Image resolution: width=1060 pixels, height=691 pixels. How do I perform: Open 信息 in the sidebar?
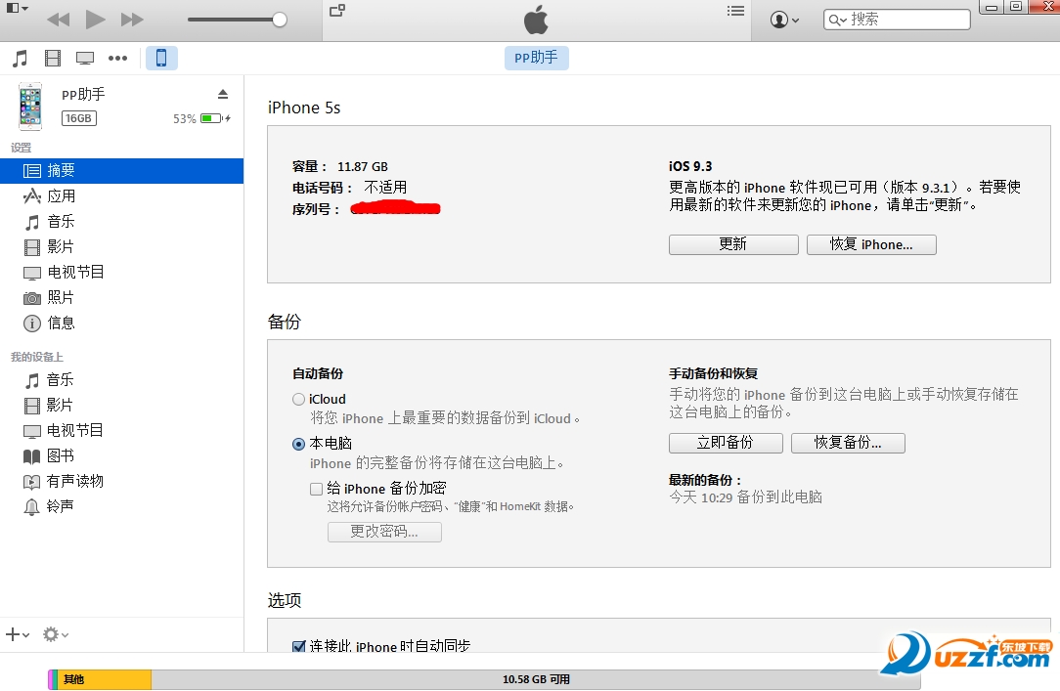click(x=121, y=323)
